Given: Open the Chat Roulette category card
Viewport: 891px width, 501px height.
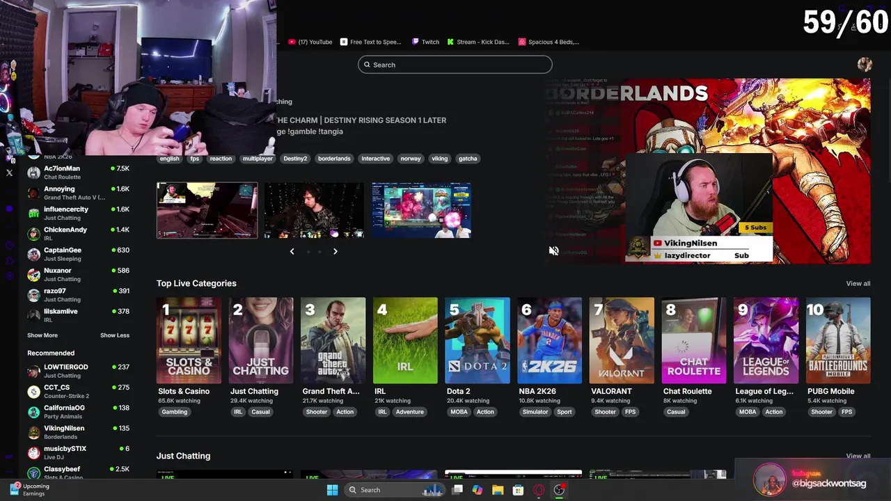Looking at the screenshot, I should (x=693, y=341).
